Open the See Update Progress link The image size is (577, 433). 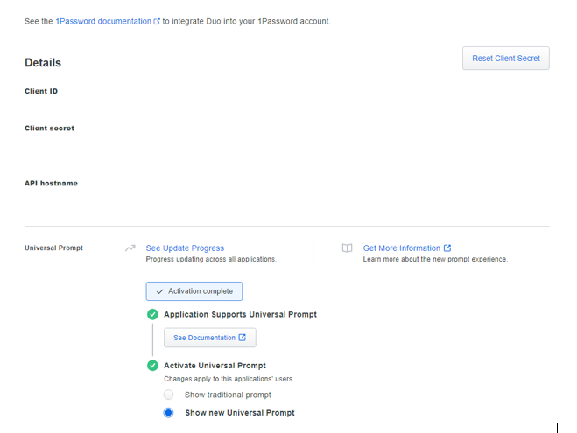tap(185, 248)
